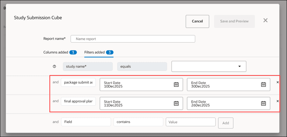
Task: Click End Date field showing 30Dec2025
Action: coord(228,84)
